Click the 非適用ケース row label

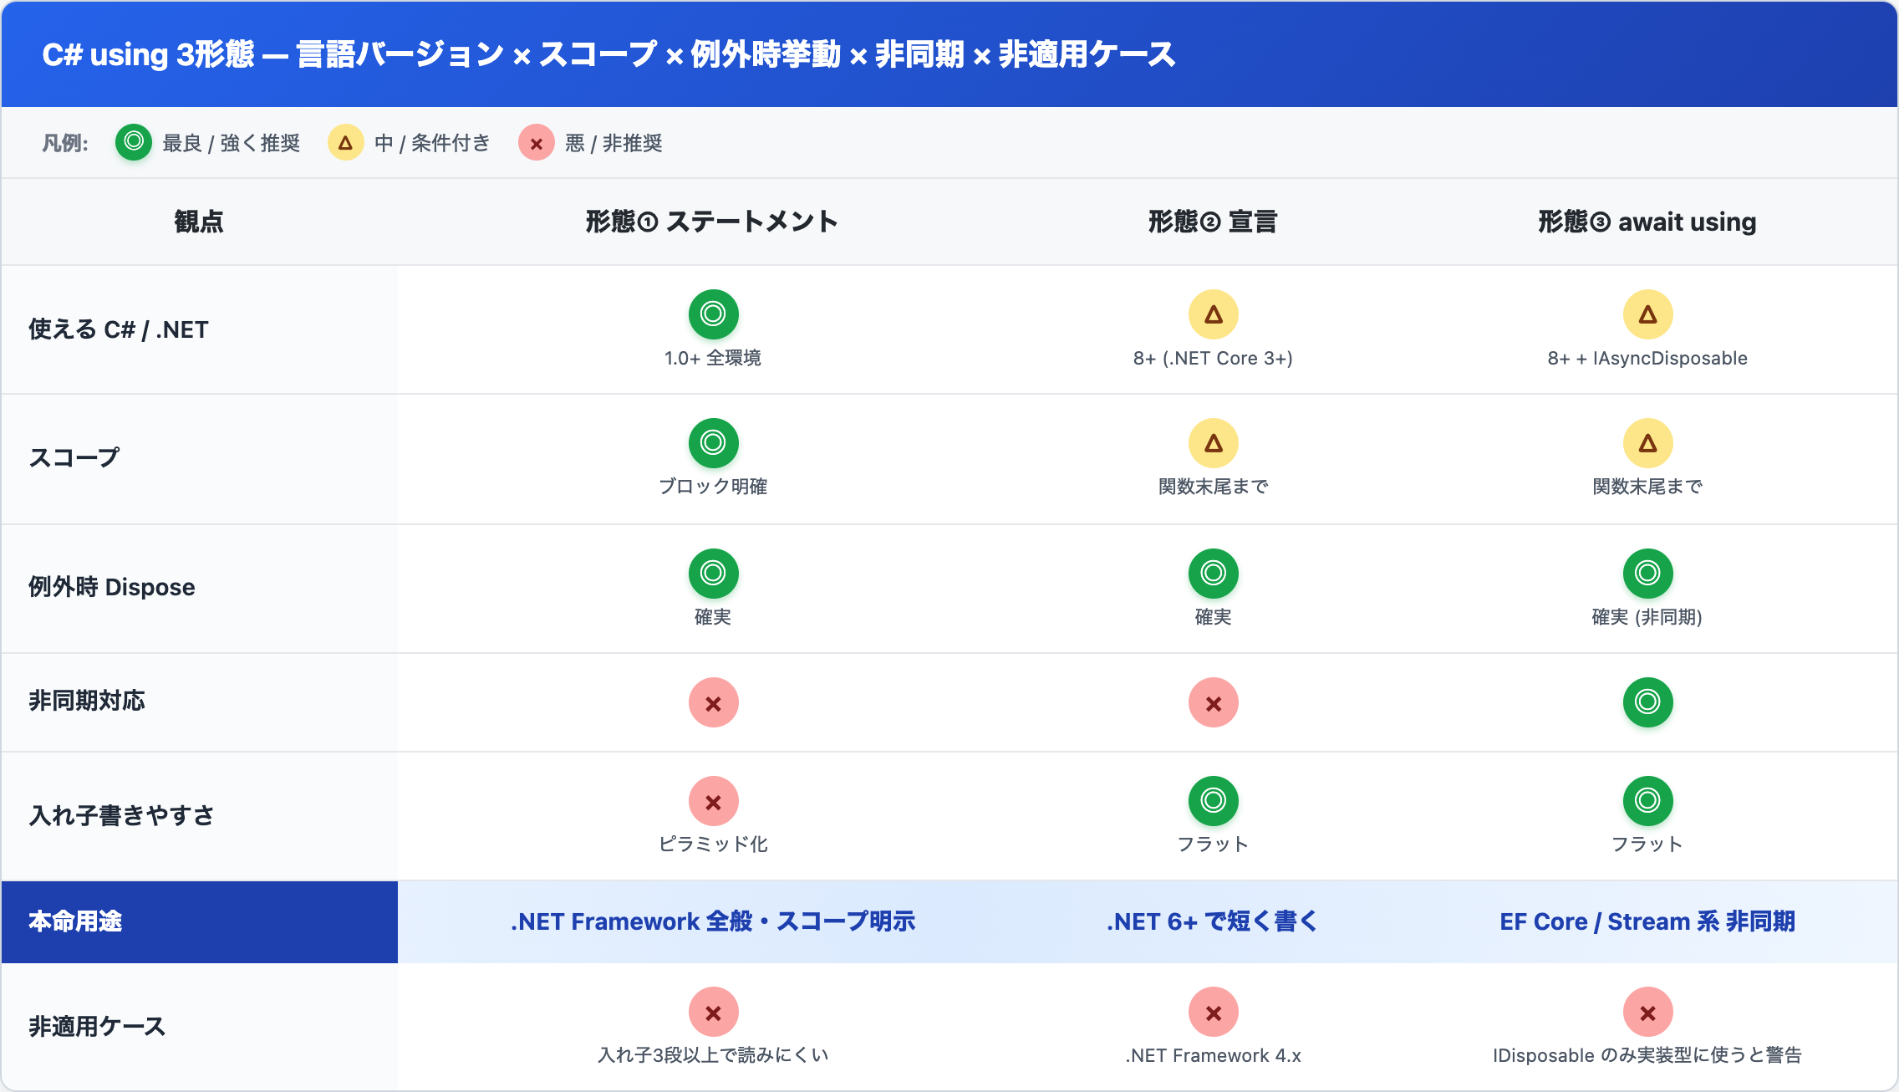click(97, 1026)
